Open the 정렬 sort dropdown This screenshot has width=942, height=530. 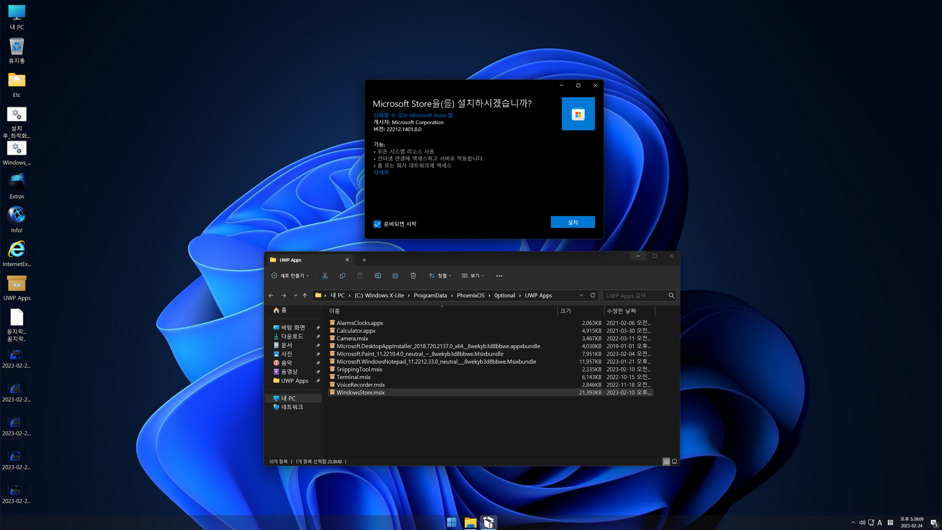[440, 276]
